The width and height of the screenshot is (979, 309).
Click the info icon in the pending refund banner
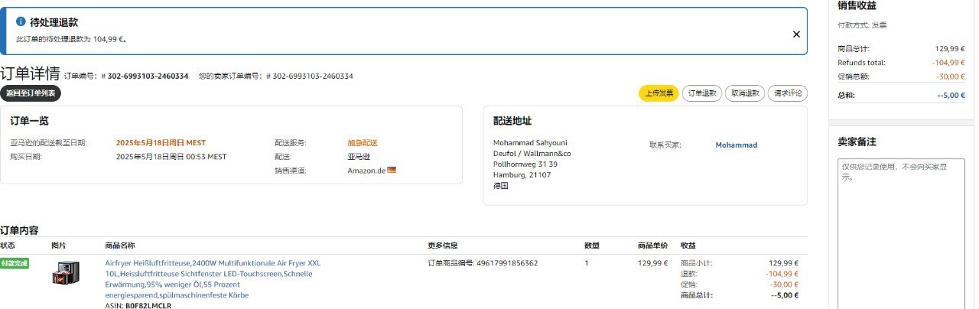21,22
